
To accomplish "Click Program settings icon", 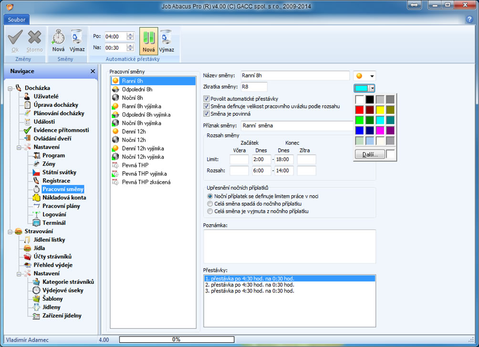I will point(36,155).
